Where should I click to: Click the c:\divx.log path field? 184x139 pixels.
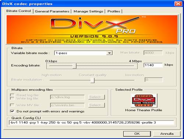(x=67, y=97)
